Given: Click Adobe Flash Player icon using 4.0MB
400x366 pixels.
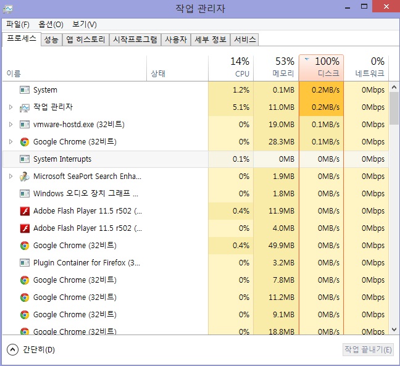Looking at the screenshot, I should click(25, 228).
